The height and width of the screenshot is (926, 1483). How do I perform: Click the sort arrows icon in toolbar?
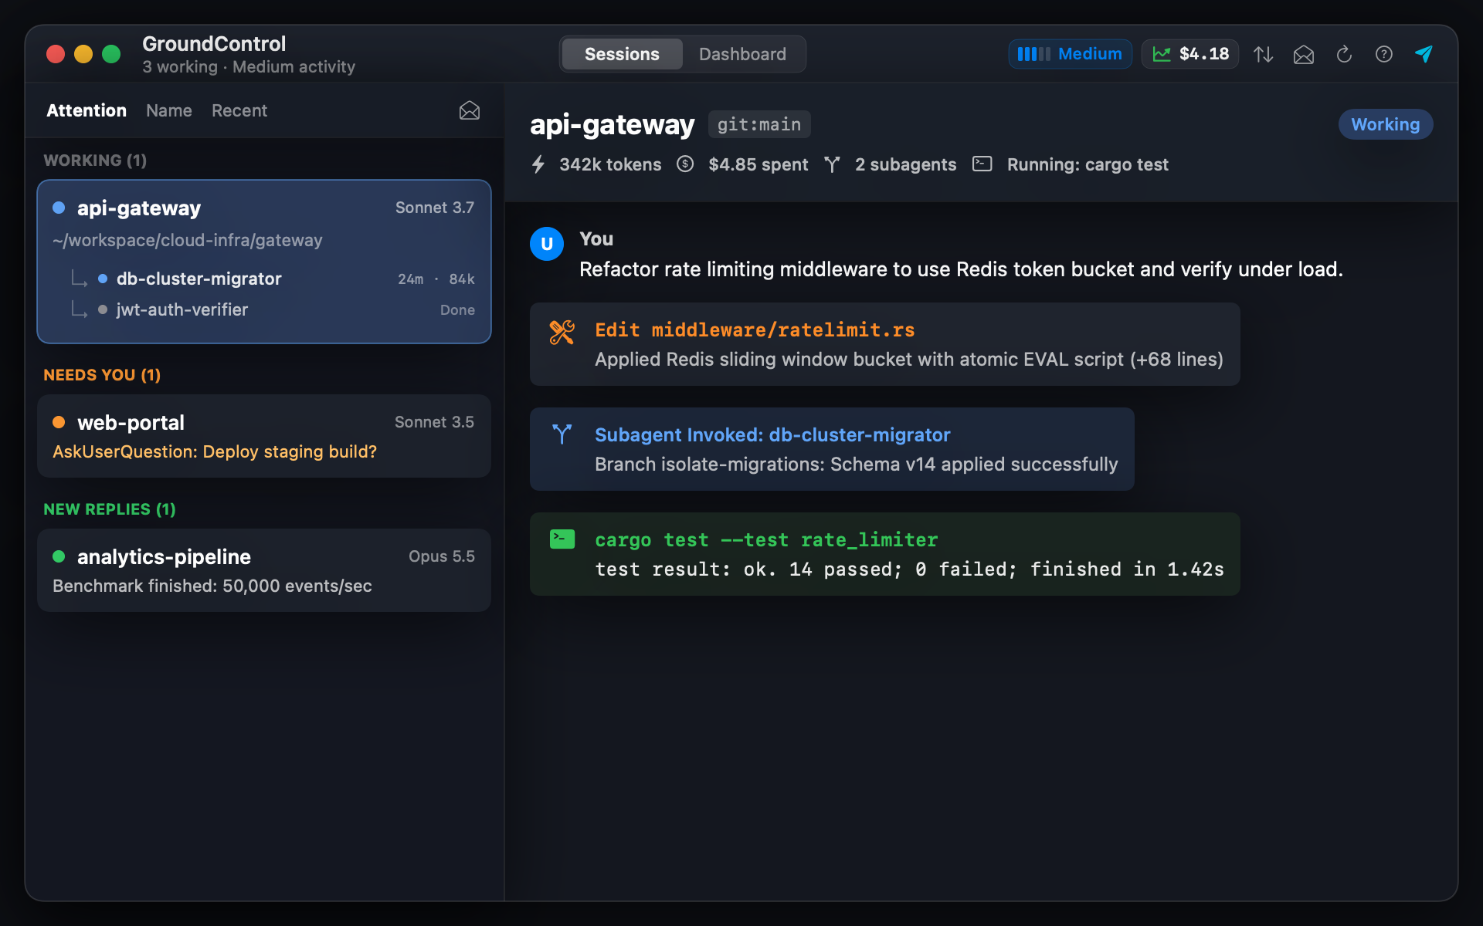1264,54
